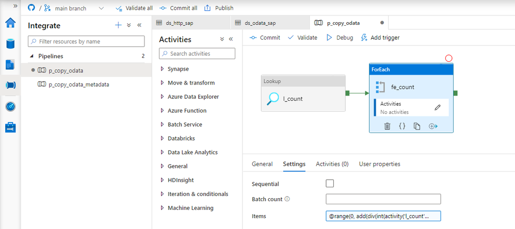Viewport: 515px width, 229px height.
Task: Open the Monitor hub gauge icon
Action: pos(10,106)
